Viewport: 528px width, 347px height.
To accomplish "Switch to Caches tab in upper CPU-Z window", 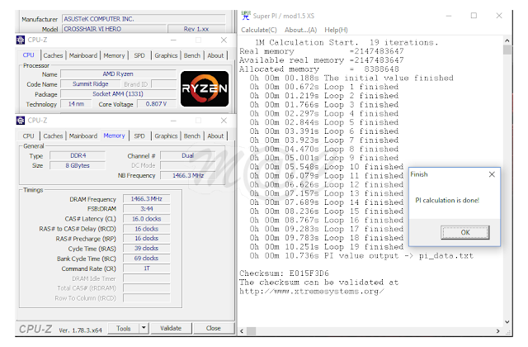I will 53,55.
